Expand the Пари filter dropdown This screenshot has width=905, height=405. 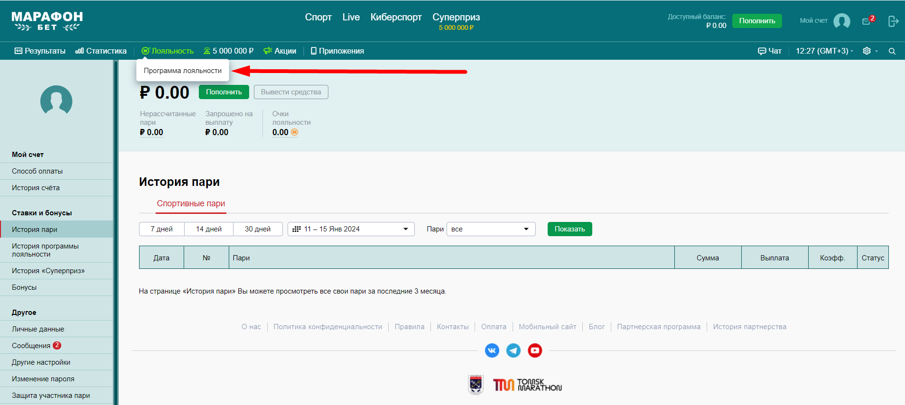[491, 229]
